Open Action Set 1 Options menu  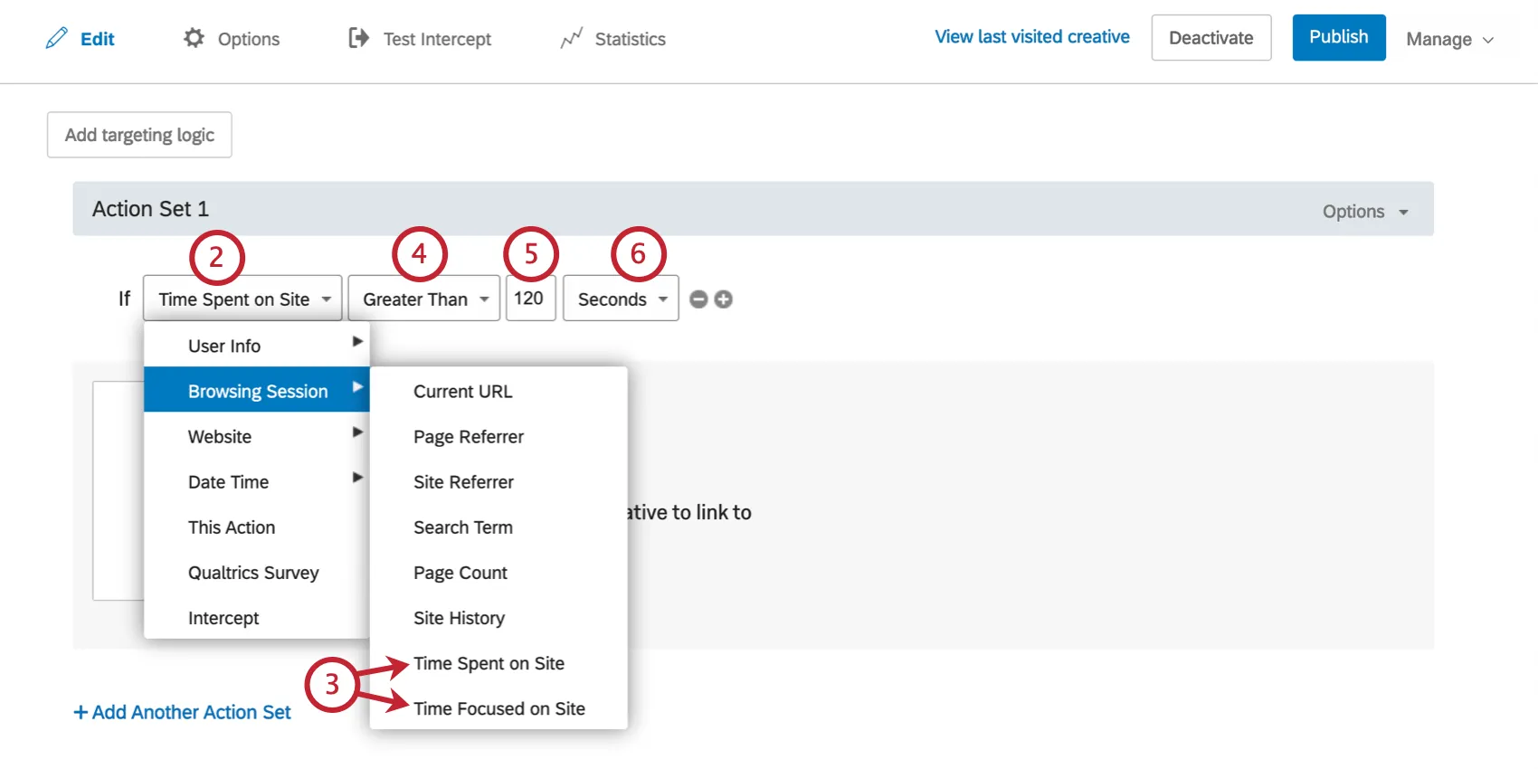(x=1364, y=212)
